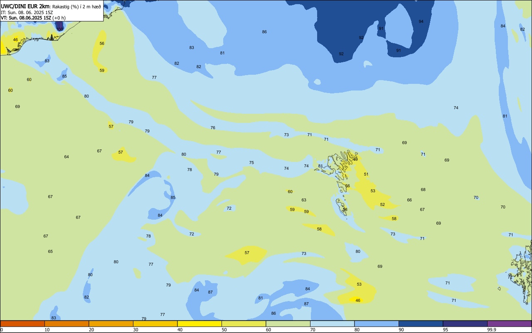Pick the light orange 20–30 legend segment
Viewport: 532px width, 333px height.
click(x=111, y=323)
